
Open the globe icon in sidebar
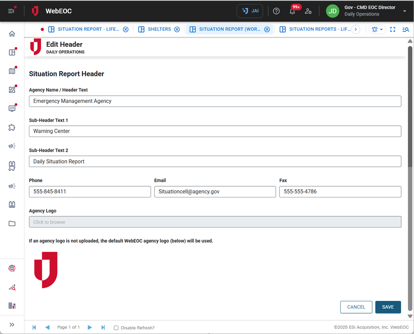[x=12, y=268]
